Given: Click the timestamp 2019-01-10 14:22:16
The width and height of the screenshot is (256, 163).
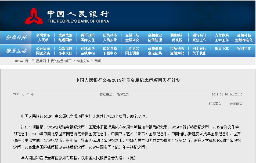Looking at the screenshot, I should click(x=227, y=94).
